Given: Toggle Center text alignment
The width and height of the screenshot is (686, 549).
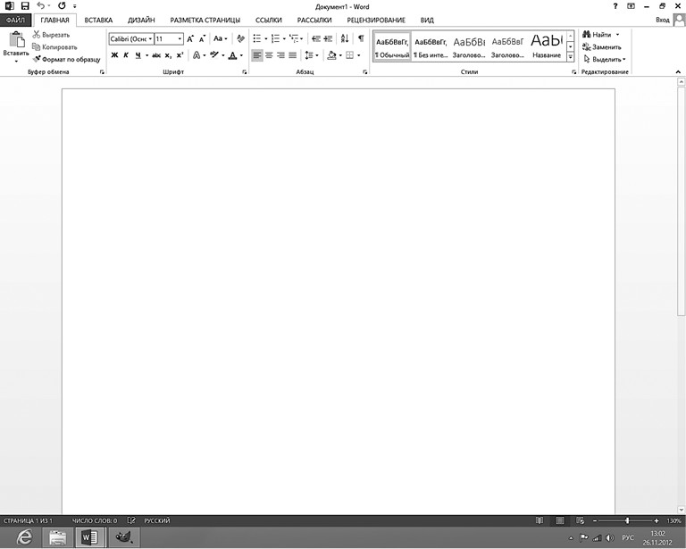Looking at the screenshot, I should click(269, 55).
